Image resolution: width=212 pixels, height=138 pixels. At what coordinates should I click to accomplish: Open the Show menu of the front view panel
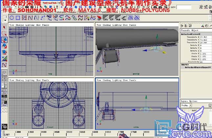click(38, 80)
